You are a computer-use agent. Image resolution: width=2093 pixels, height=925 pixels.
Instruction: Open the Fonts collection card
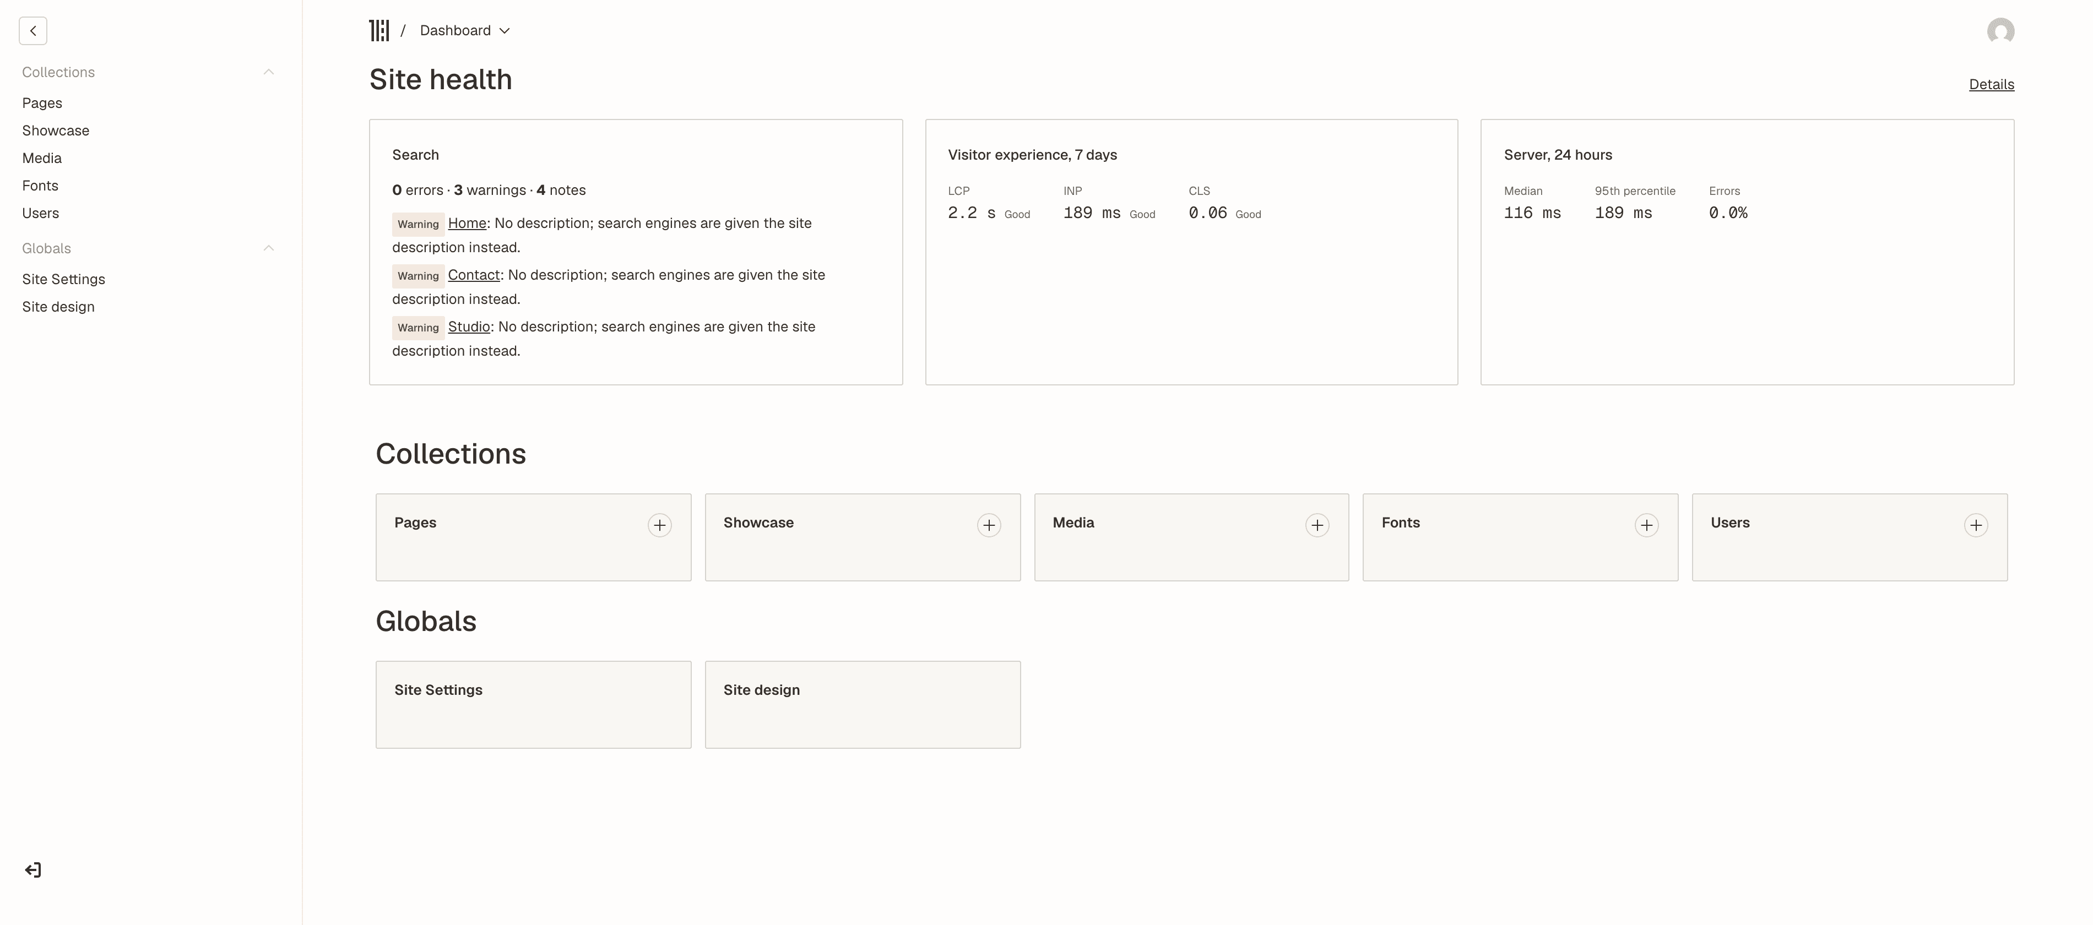tap(1520, 537)
